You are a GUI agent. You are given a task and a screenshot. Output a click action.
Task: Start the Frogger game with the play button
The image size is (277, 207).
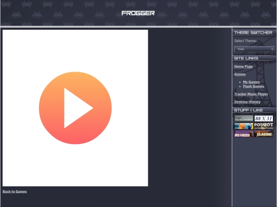[x=75, y=108]
